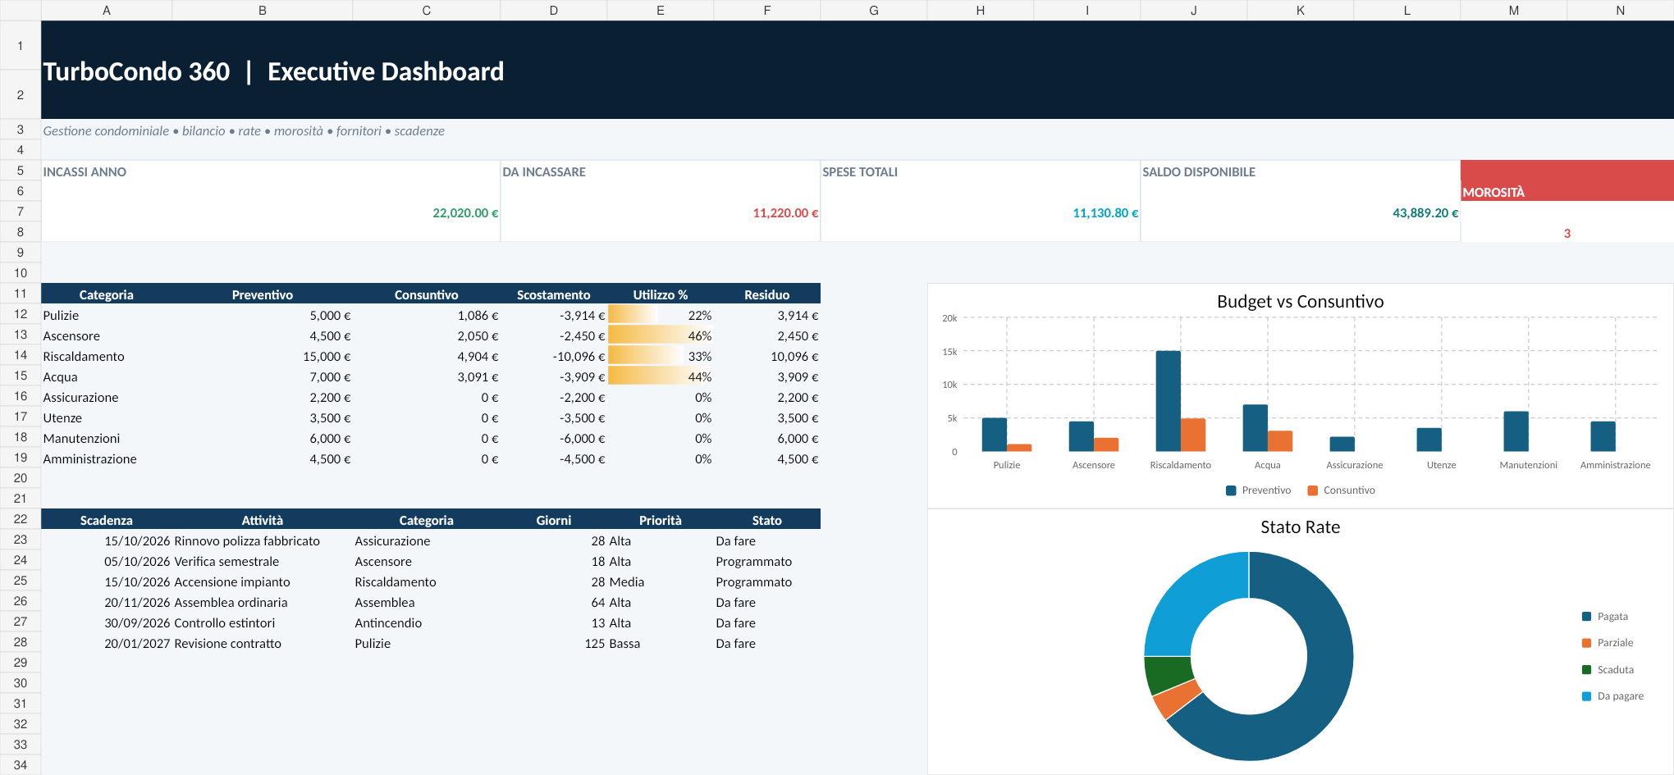Image resolution: width=1674 pixels, height=775 pixels.
Task: Click the Pagata legend swatch
Action: (1586, 617)
